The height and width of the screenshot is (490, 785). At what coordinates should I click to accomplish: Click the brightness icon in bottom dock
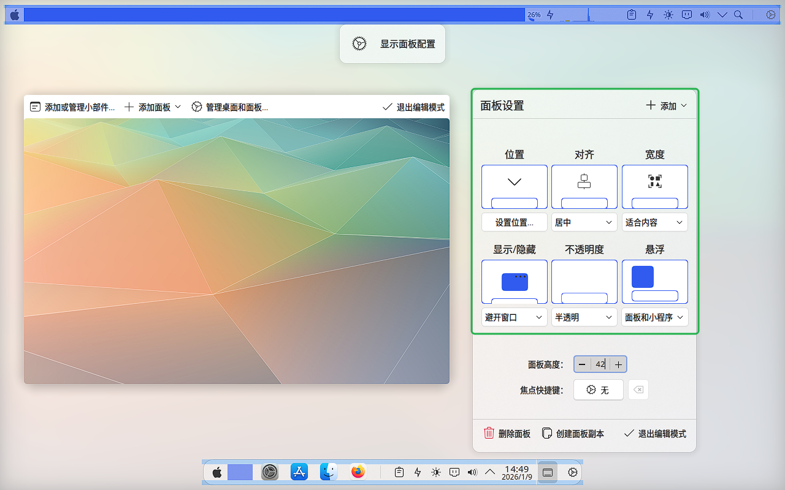[436, 472]
